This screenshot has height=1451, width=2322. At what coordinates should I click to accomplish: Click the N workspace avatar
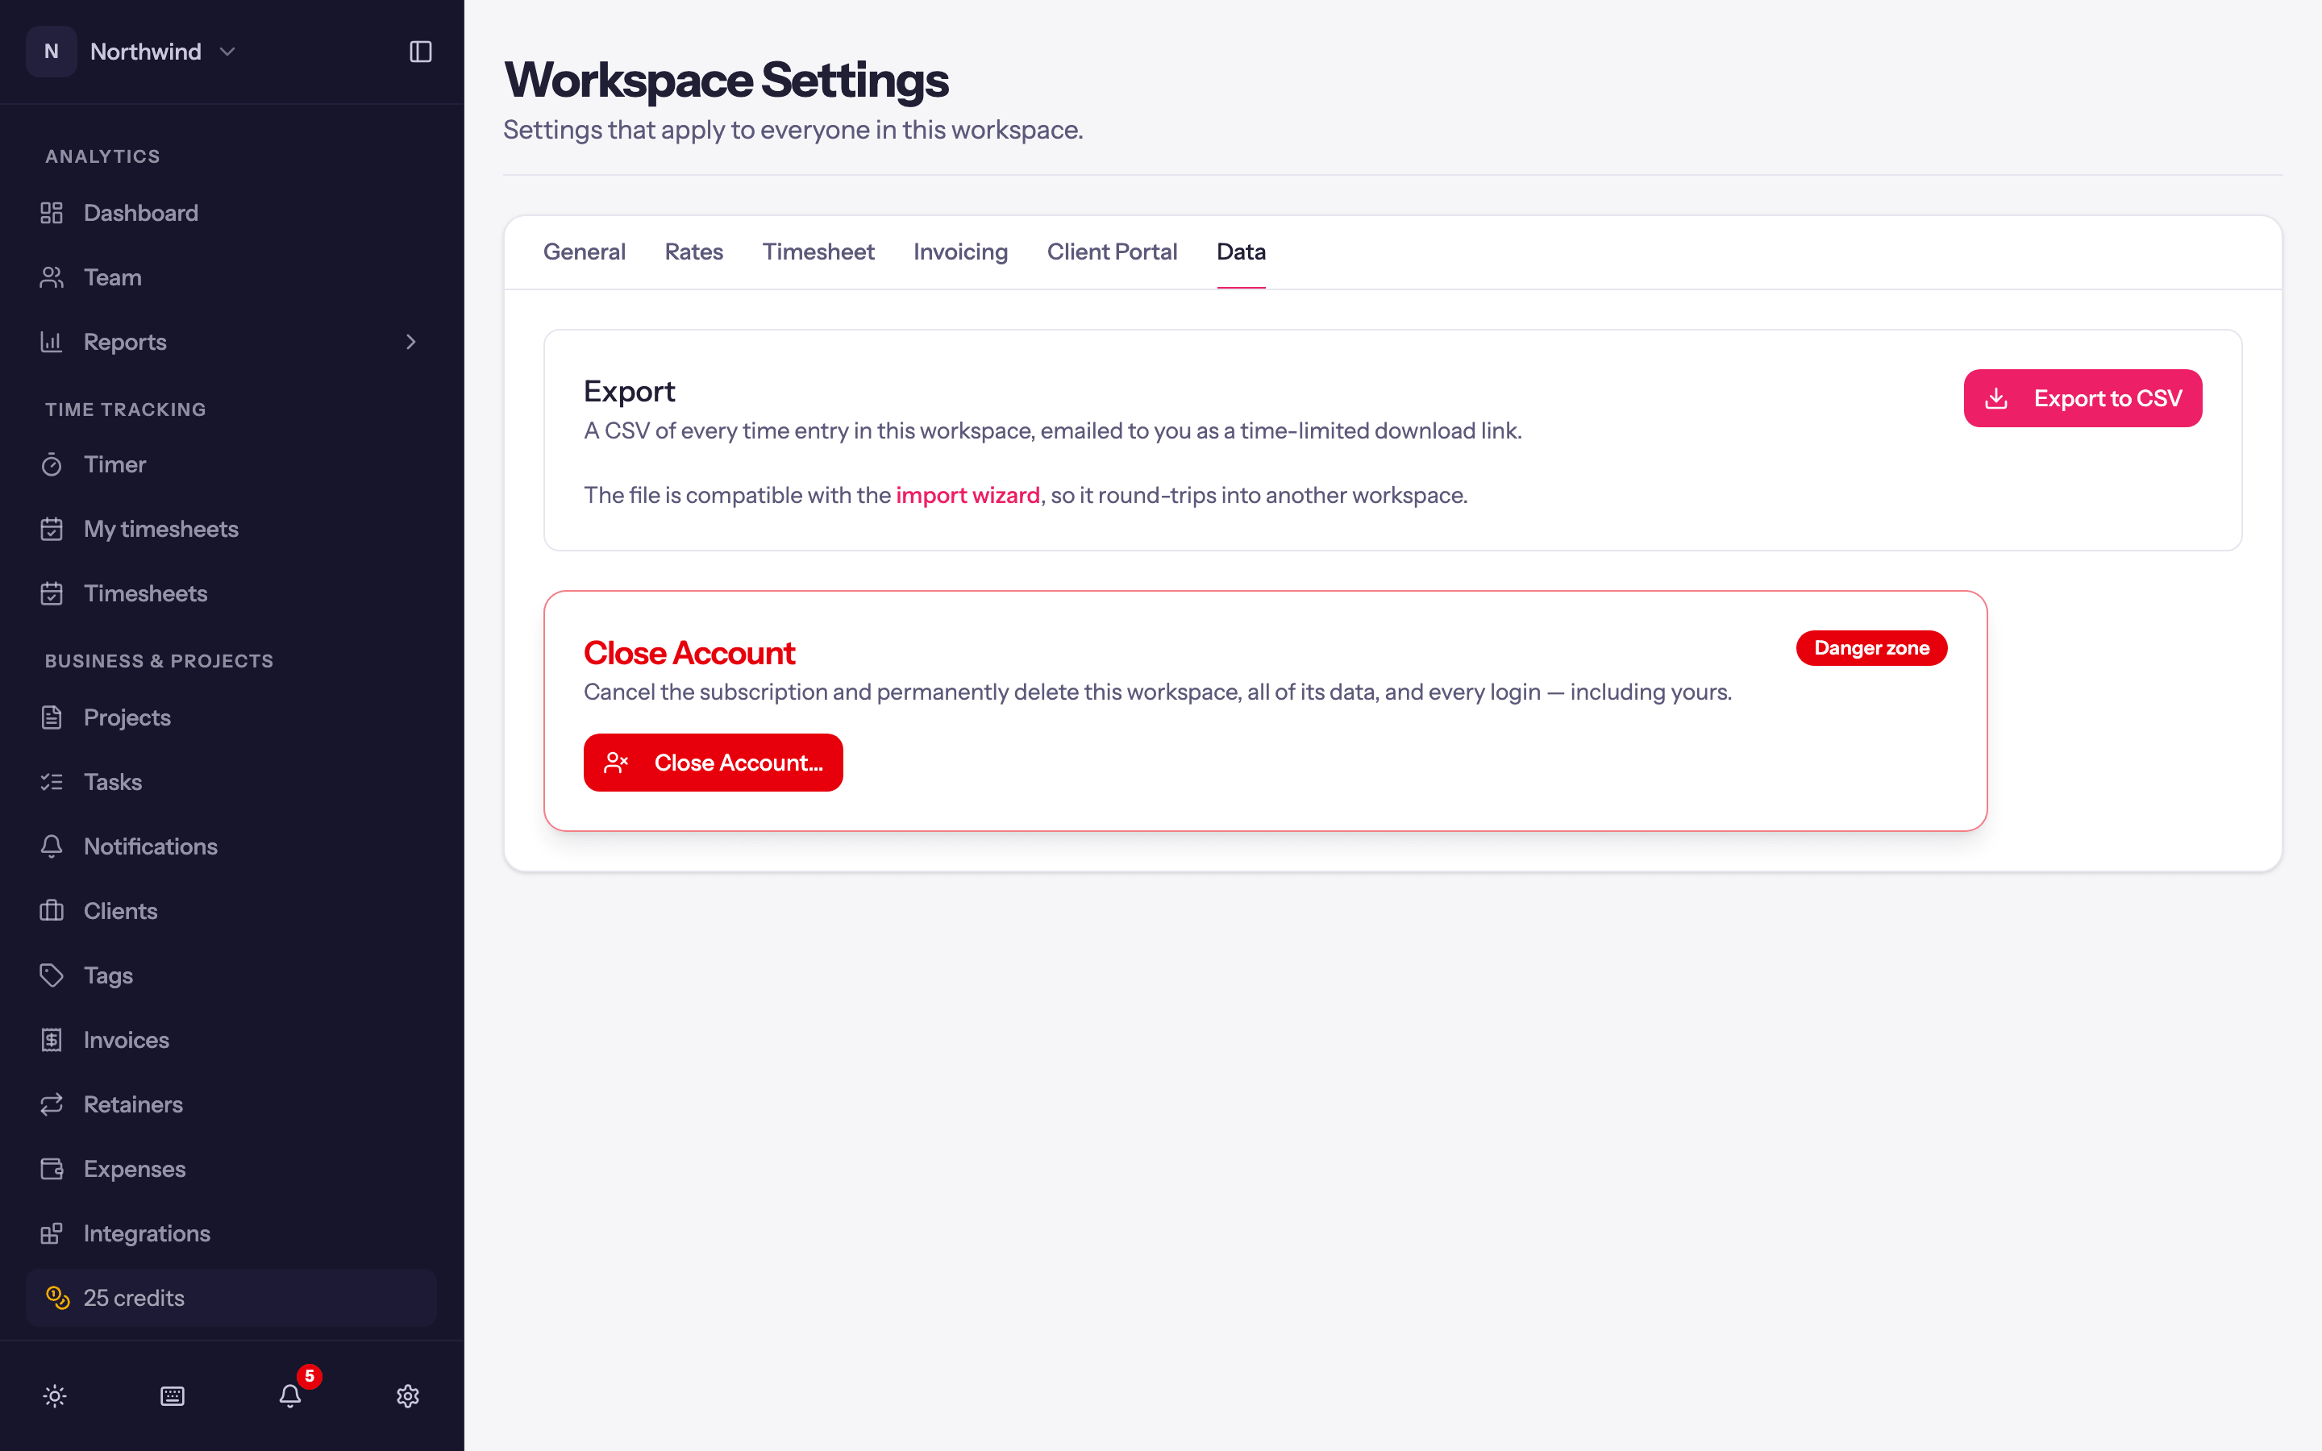[52, 52]
